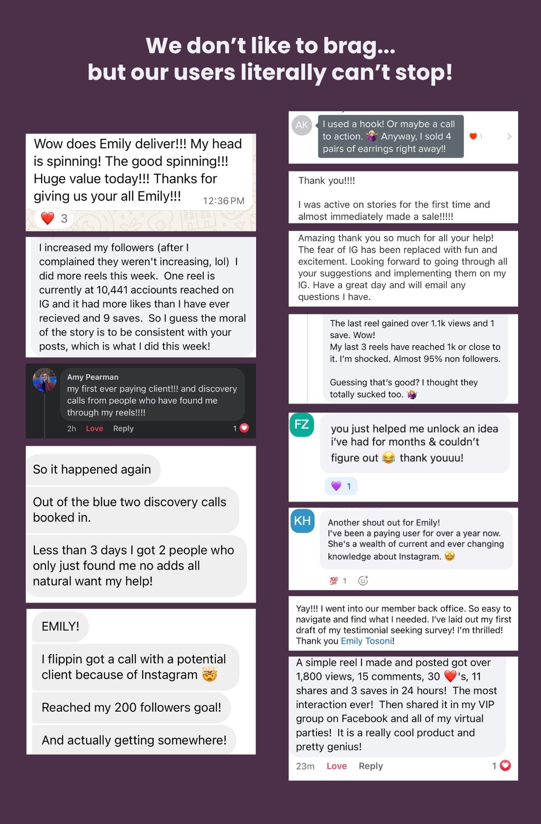Click Love under Amy Pearman's comment
The image size is (541, 824).
click(x=94, y=428)
